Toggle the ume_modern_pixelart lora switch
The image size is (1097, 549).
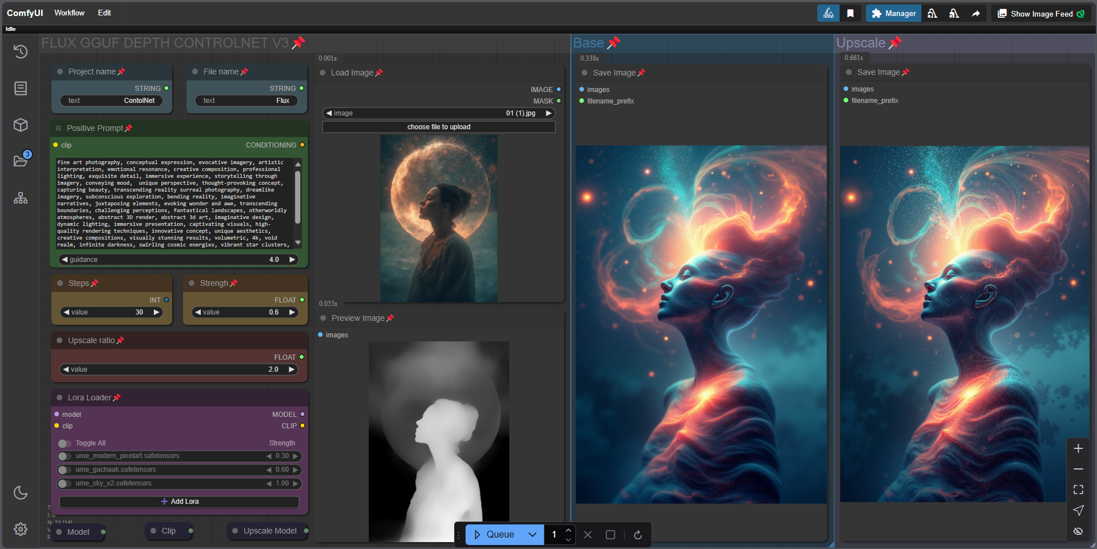point(64,456)
